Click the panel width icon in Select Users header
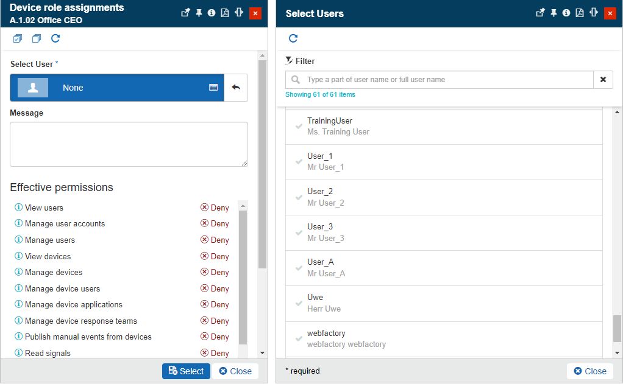This screenshot has width=623, height=384. (594, 13)
